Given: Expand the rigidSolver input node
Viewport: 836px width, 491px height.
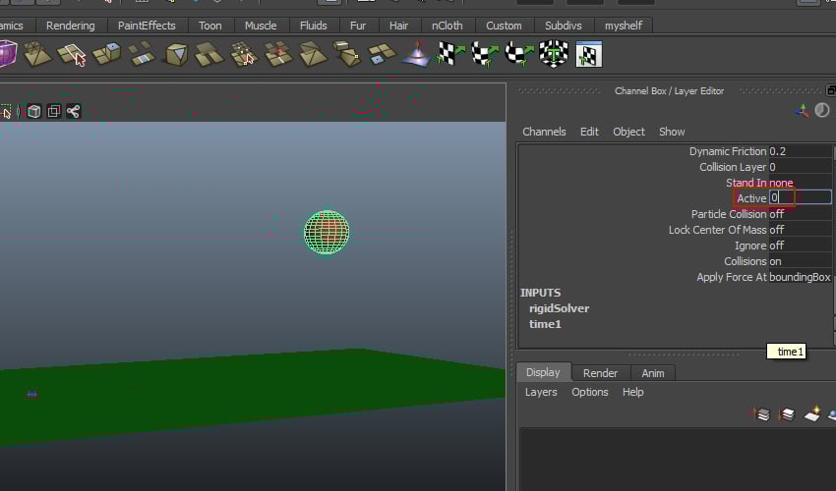Looking at the screenshot, I should 559,308.
